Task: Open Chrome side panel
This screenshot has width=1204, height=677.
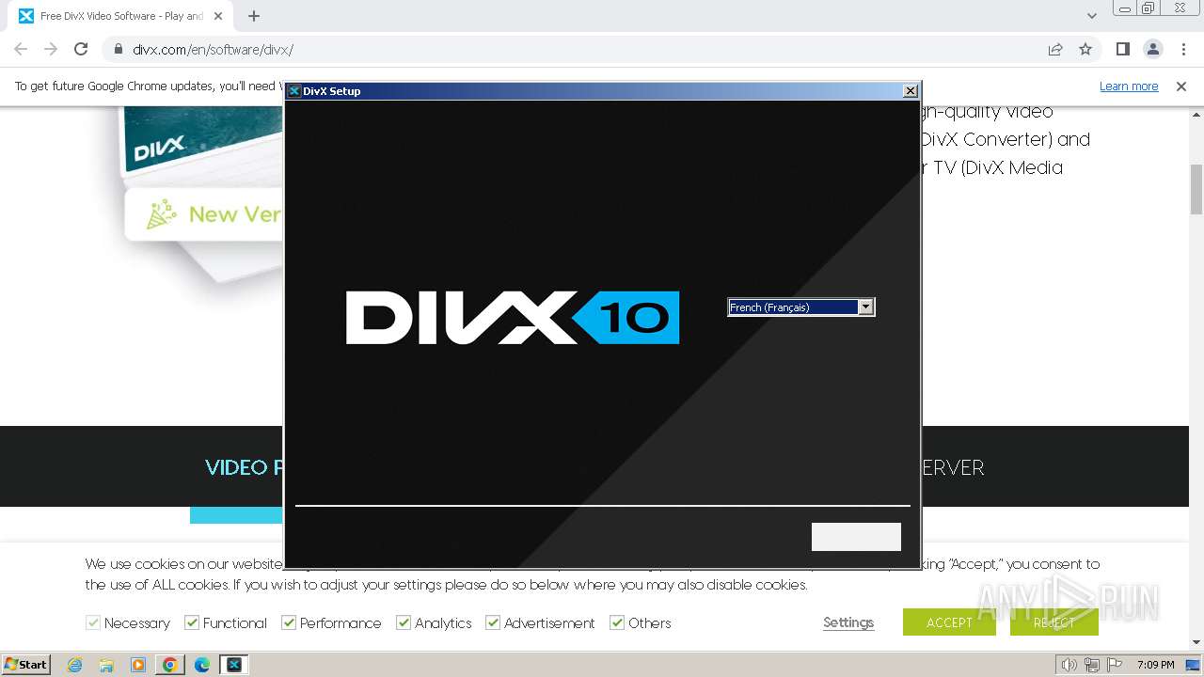Action: (x=1122, y=49)
